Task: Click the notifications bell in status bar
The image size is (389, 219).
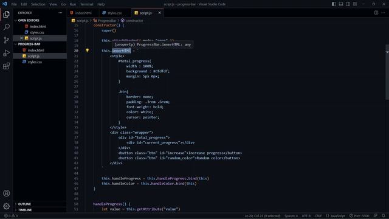Action: click(x=384, y=216)
